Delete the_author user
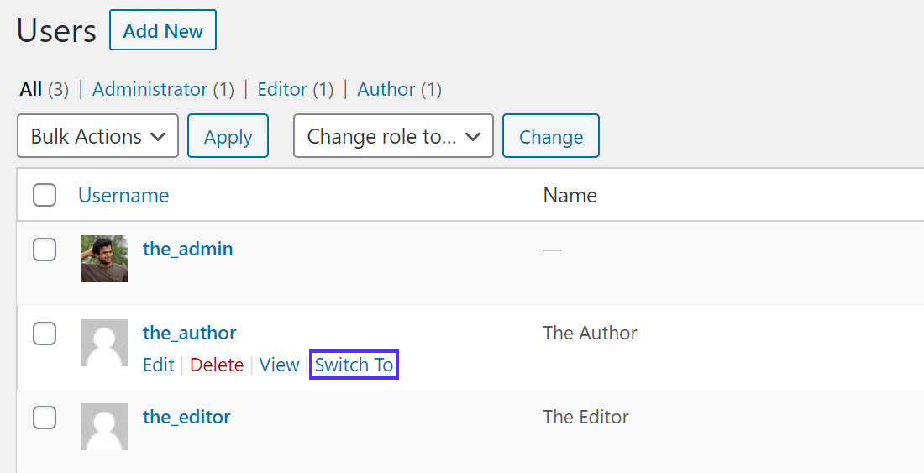Image resolution: width=924 pixels, height=473 pixels. pyautogui.click(x=217, y=365)
